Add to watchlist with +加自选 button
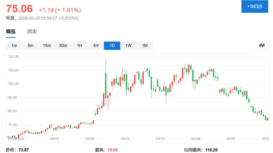Viewport: 273px width, 153px height. 255,6
